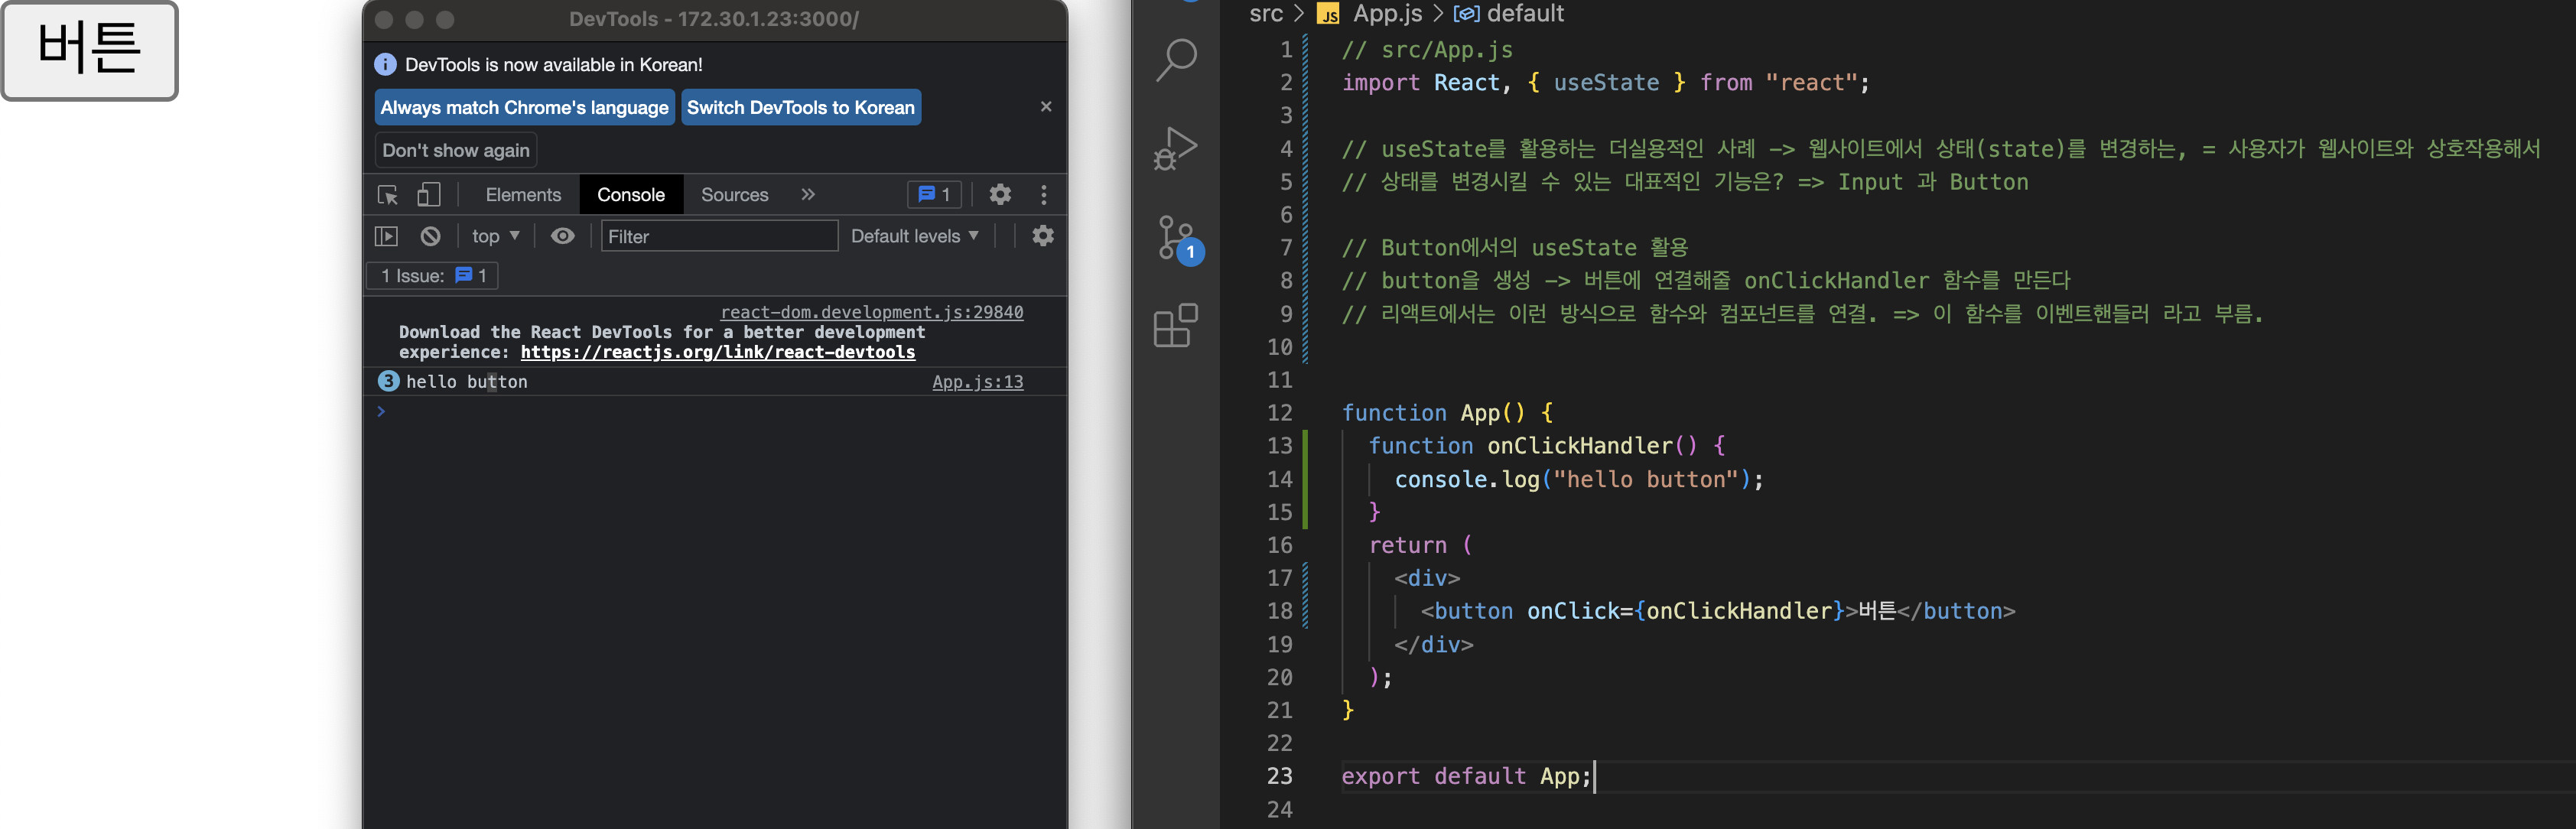
Task: Click the console Filter input field
Action: point(718,237)
